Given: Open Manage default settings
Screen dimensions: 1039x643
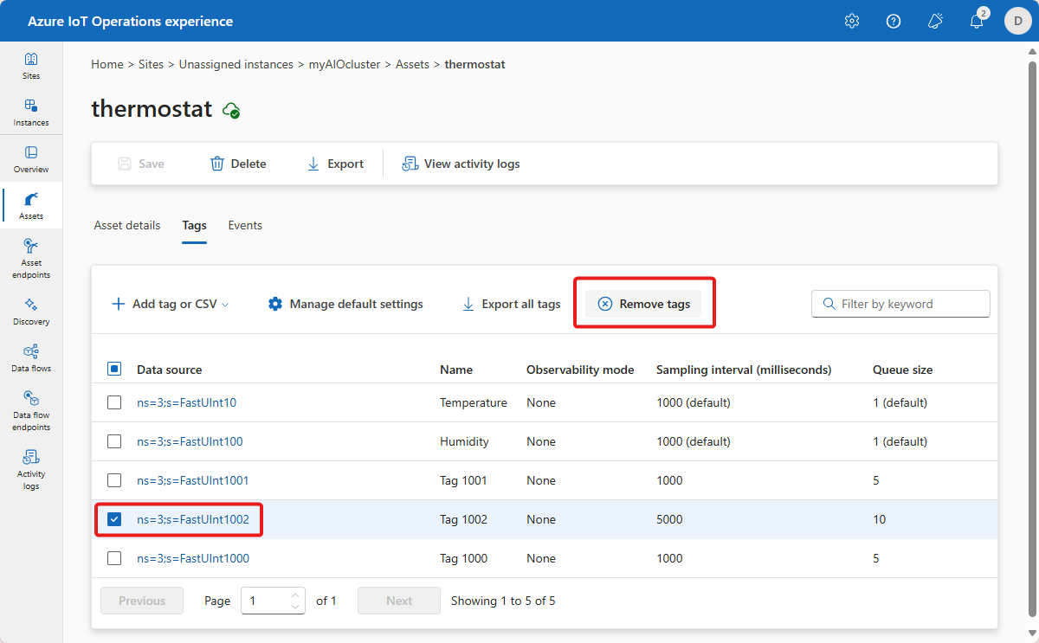Looking at the screenshot, I should pyautogui.click(x=345, y=304).
